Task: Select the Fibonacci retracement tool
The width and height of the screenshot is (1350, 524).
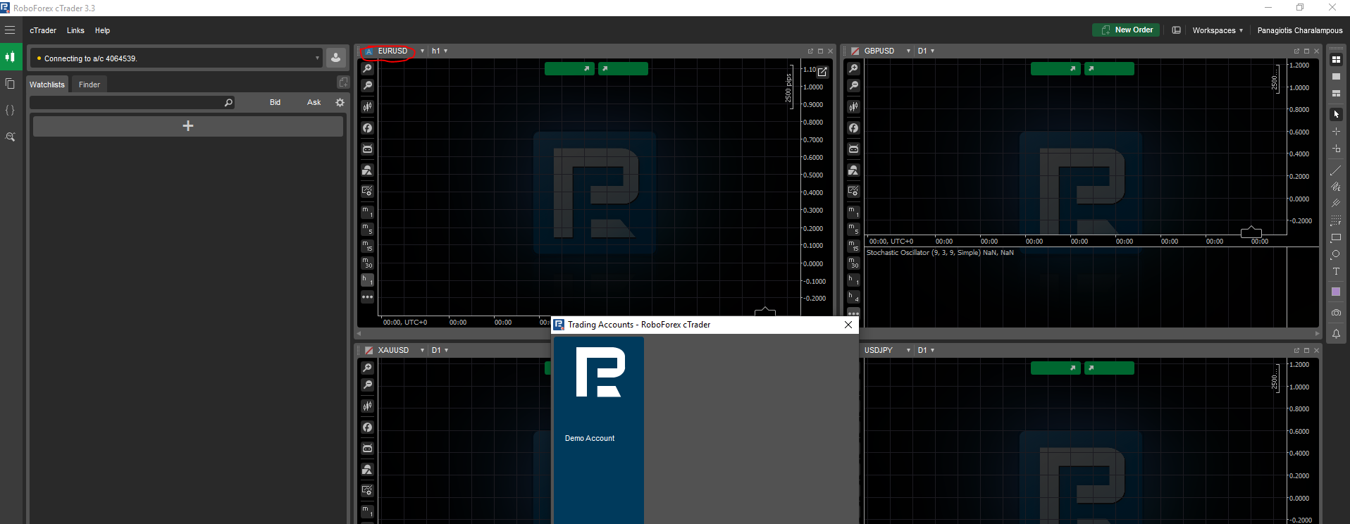Action: pos(1336,220)
